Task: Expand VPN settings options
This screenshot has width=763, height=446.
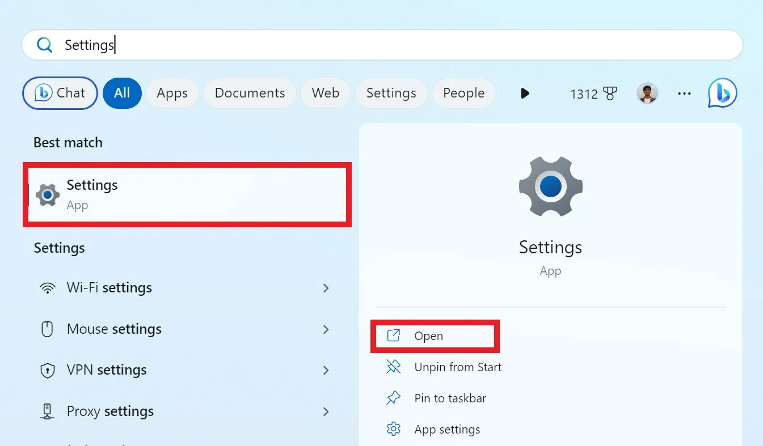Action: pos(326,370)
